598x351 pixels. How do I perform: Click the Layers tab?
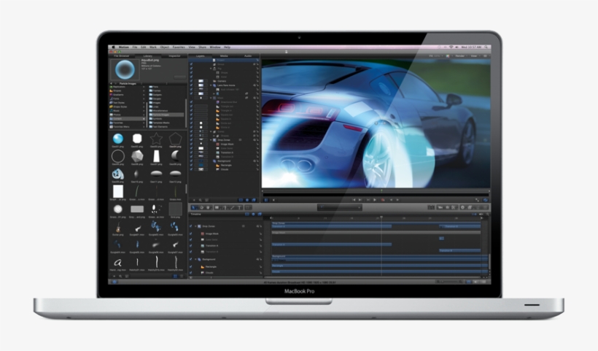coord(201,55)
